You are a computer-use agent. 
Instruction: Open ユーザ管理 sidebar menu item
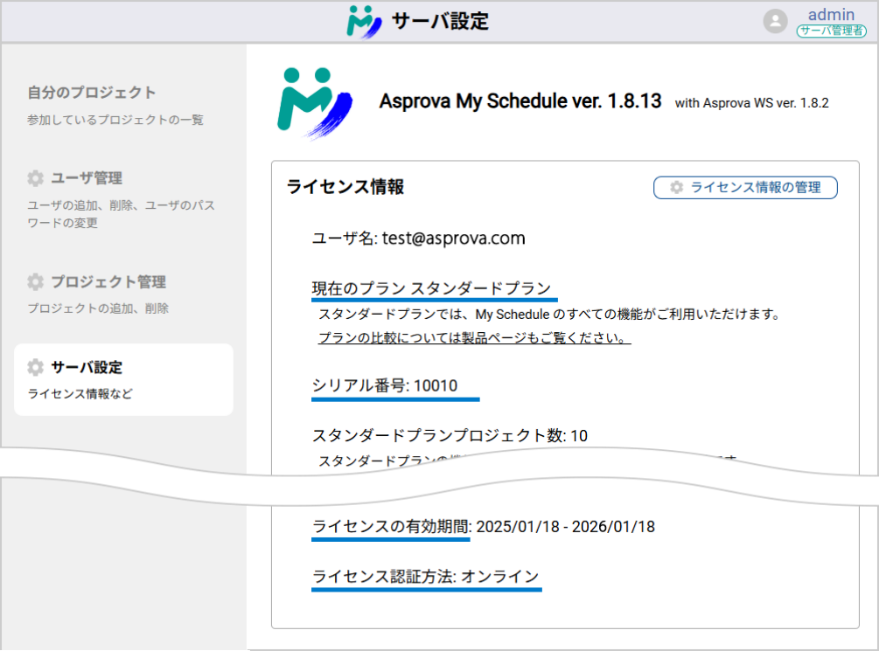tap(87, 178)
